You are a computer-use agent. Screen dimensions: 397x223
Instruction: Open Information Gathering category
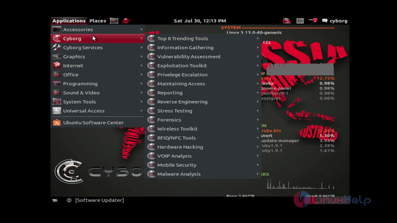(203, 47)
